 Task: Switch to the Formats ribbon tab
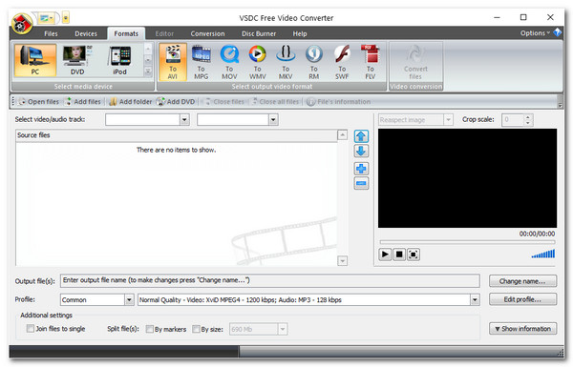tap(126, 33)
